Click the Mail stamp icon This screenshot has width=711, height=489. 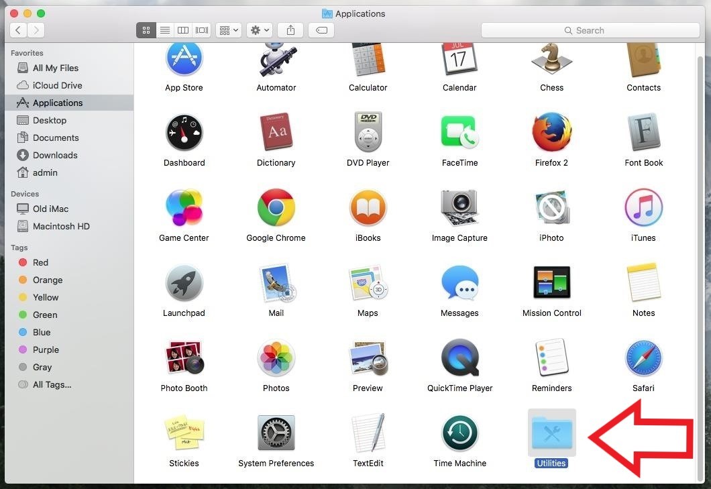tap(277, 283)
